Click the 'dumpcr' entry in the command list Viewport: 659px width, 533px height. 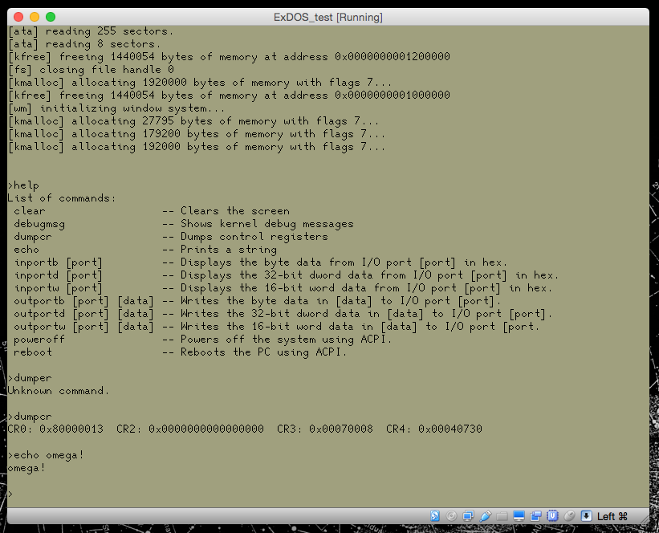32,237
